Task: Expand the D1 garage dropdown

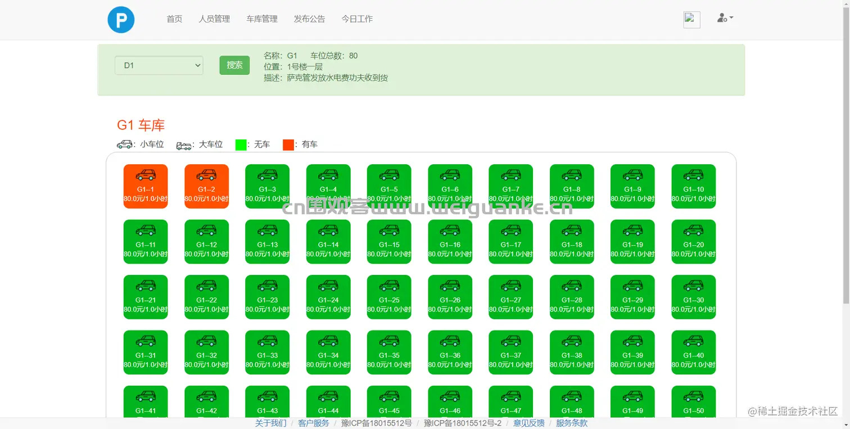Action: (x=159, y=65)
